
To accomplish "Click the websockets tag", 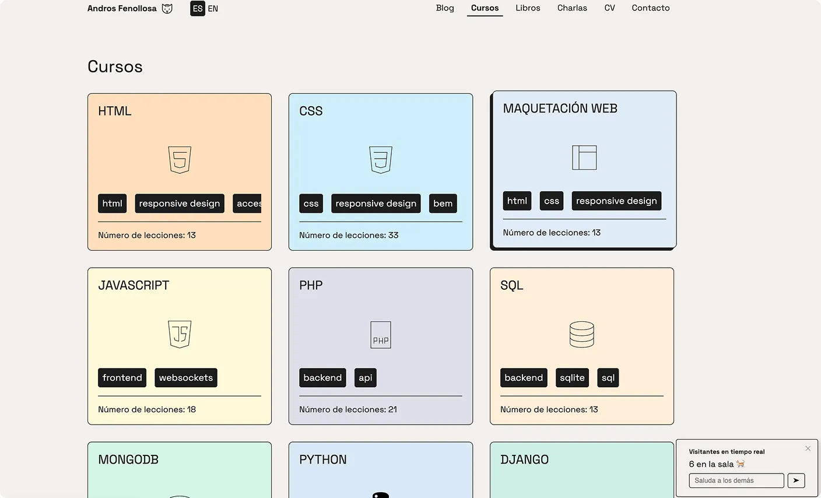I will pos(186,378).
